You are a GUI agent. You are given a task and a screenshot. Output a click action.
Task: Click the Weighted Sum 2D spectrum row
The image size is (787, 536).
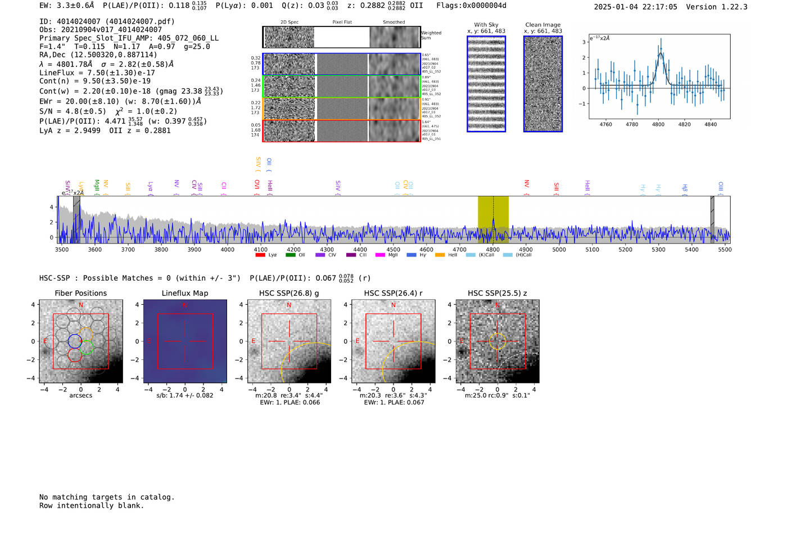[341, 37]
